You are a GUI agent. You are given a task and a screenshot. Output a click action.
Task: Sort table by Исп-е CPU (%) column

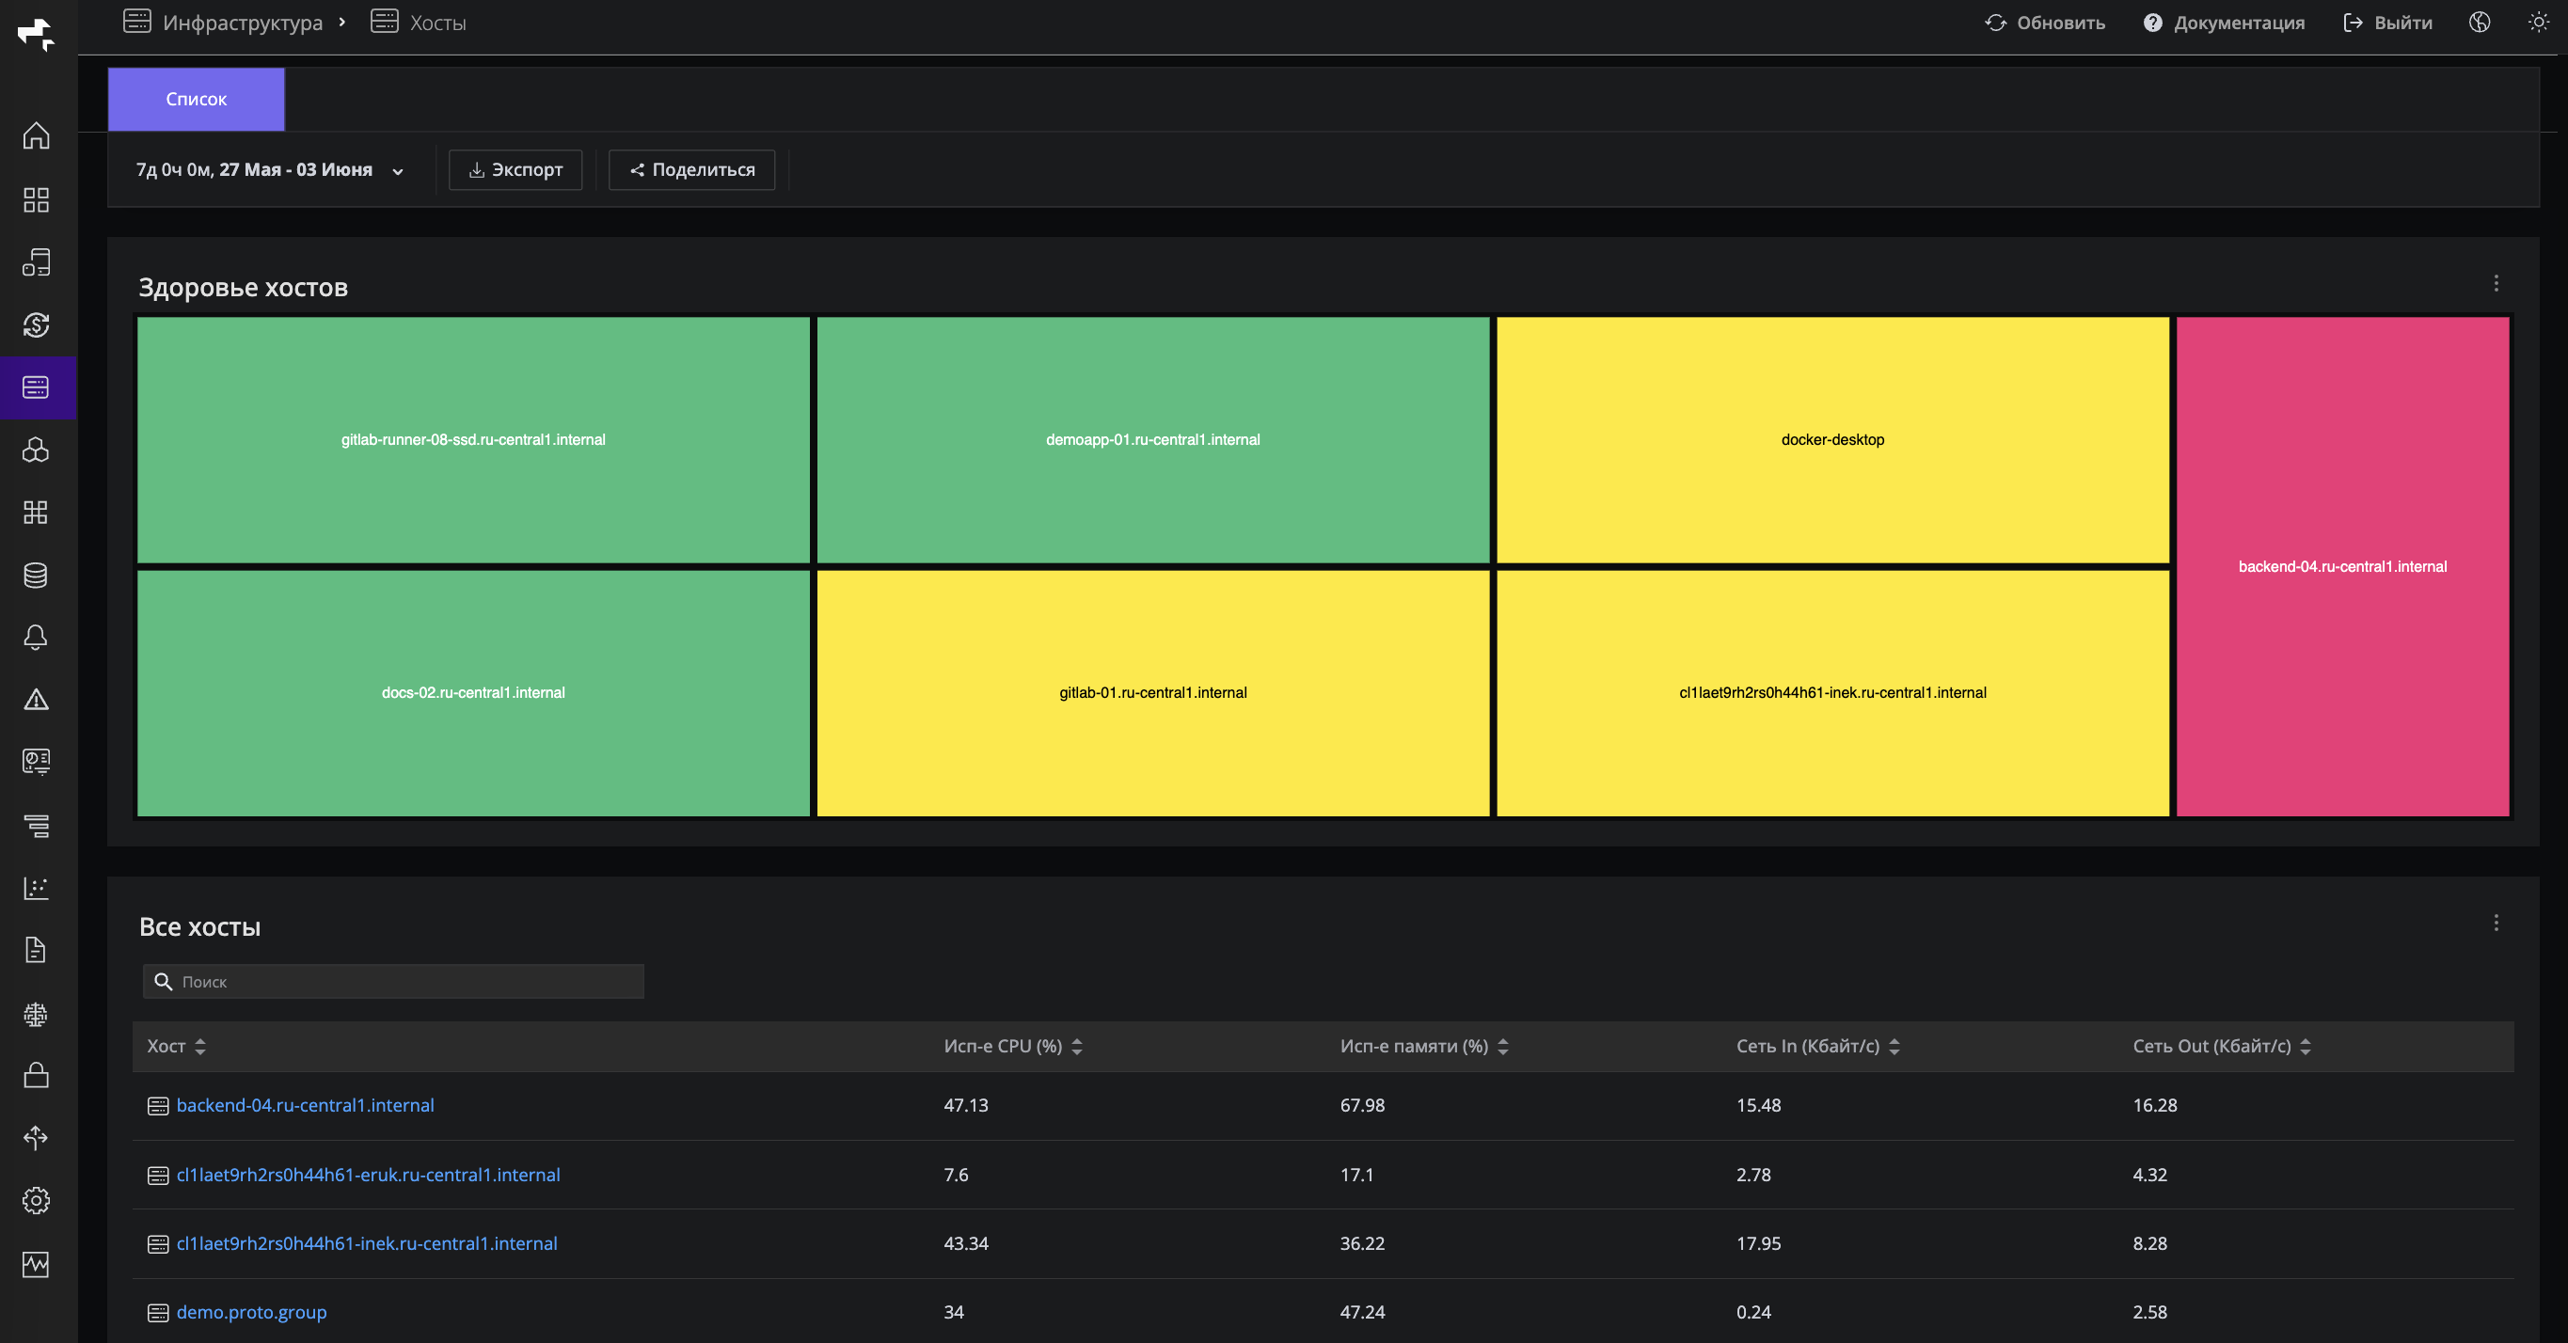(x=1013, y=1046)
